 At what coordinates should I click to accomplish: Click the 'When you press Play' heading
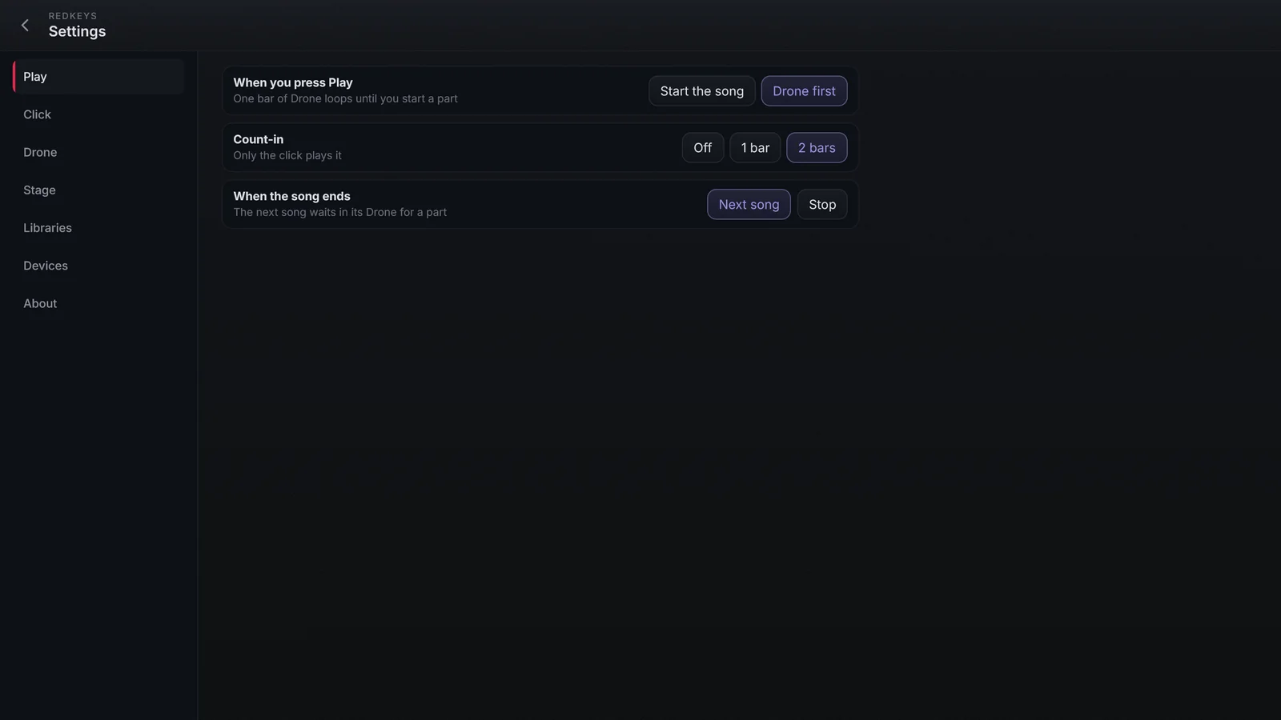(x=293, y=82)
